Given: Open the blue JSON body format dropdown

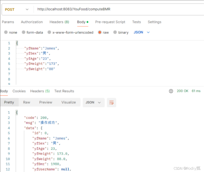Looking at the screenshot, I should point(142,32).
